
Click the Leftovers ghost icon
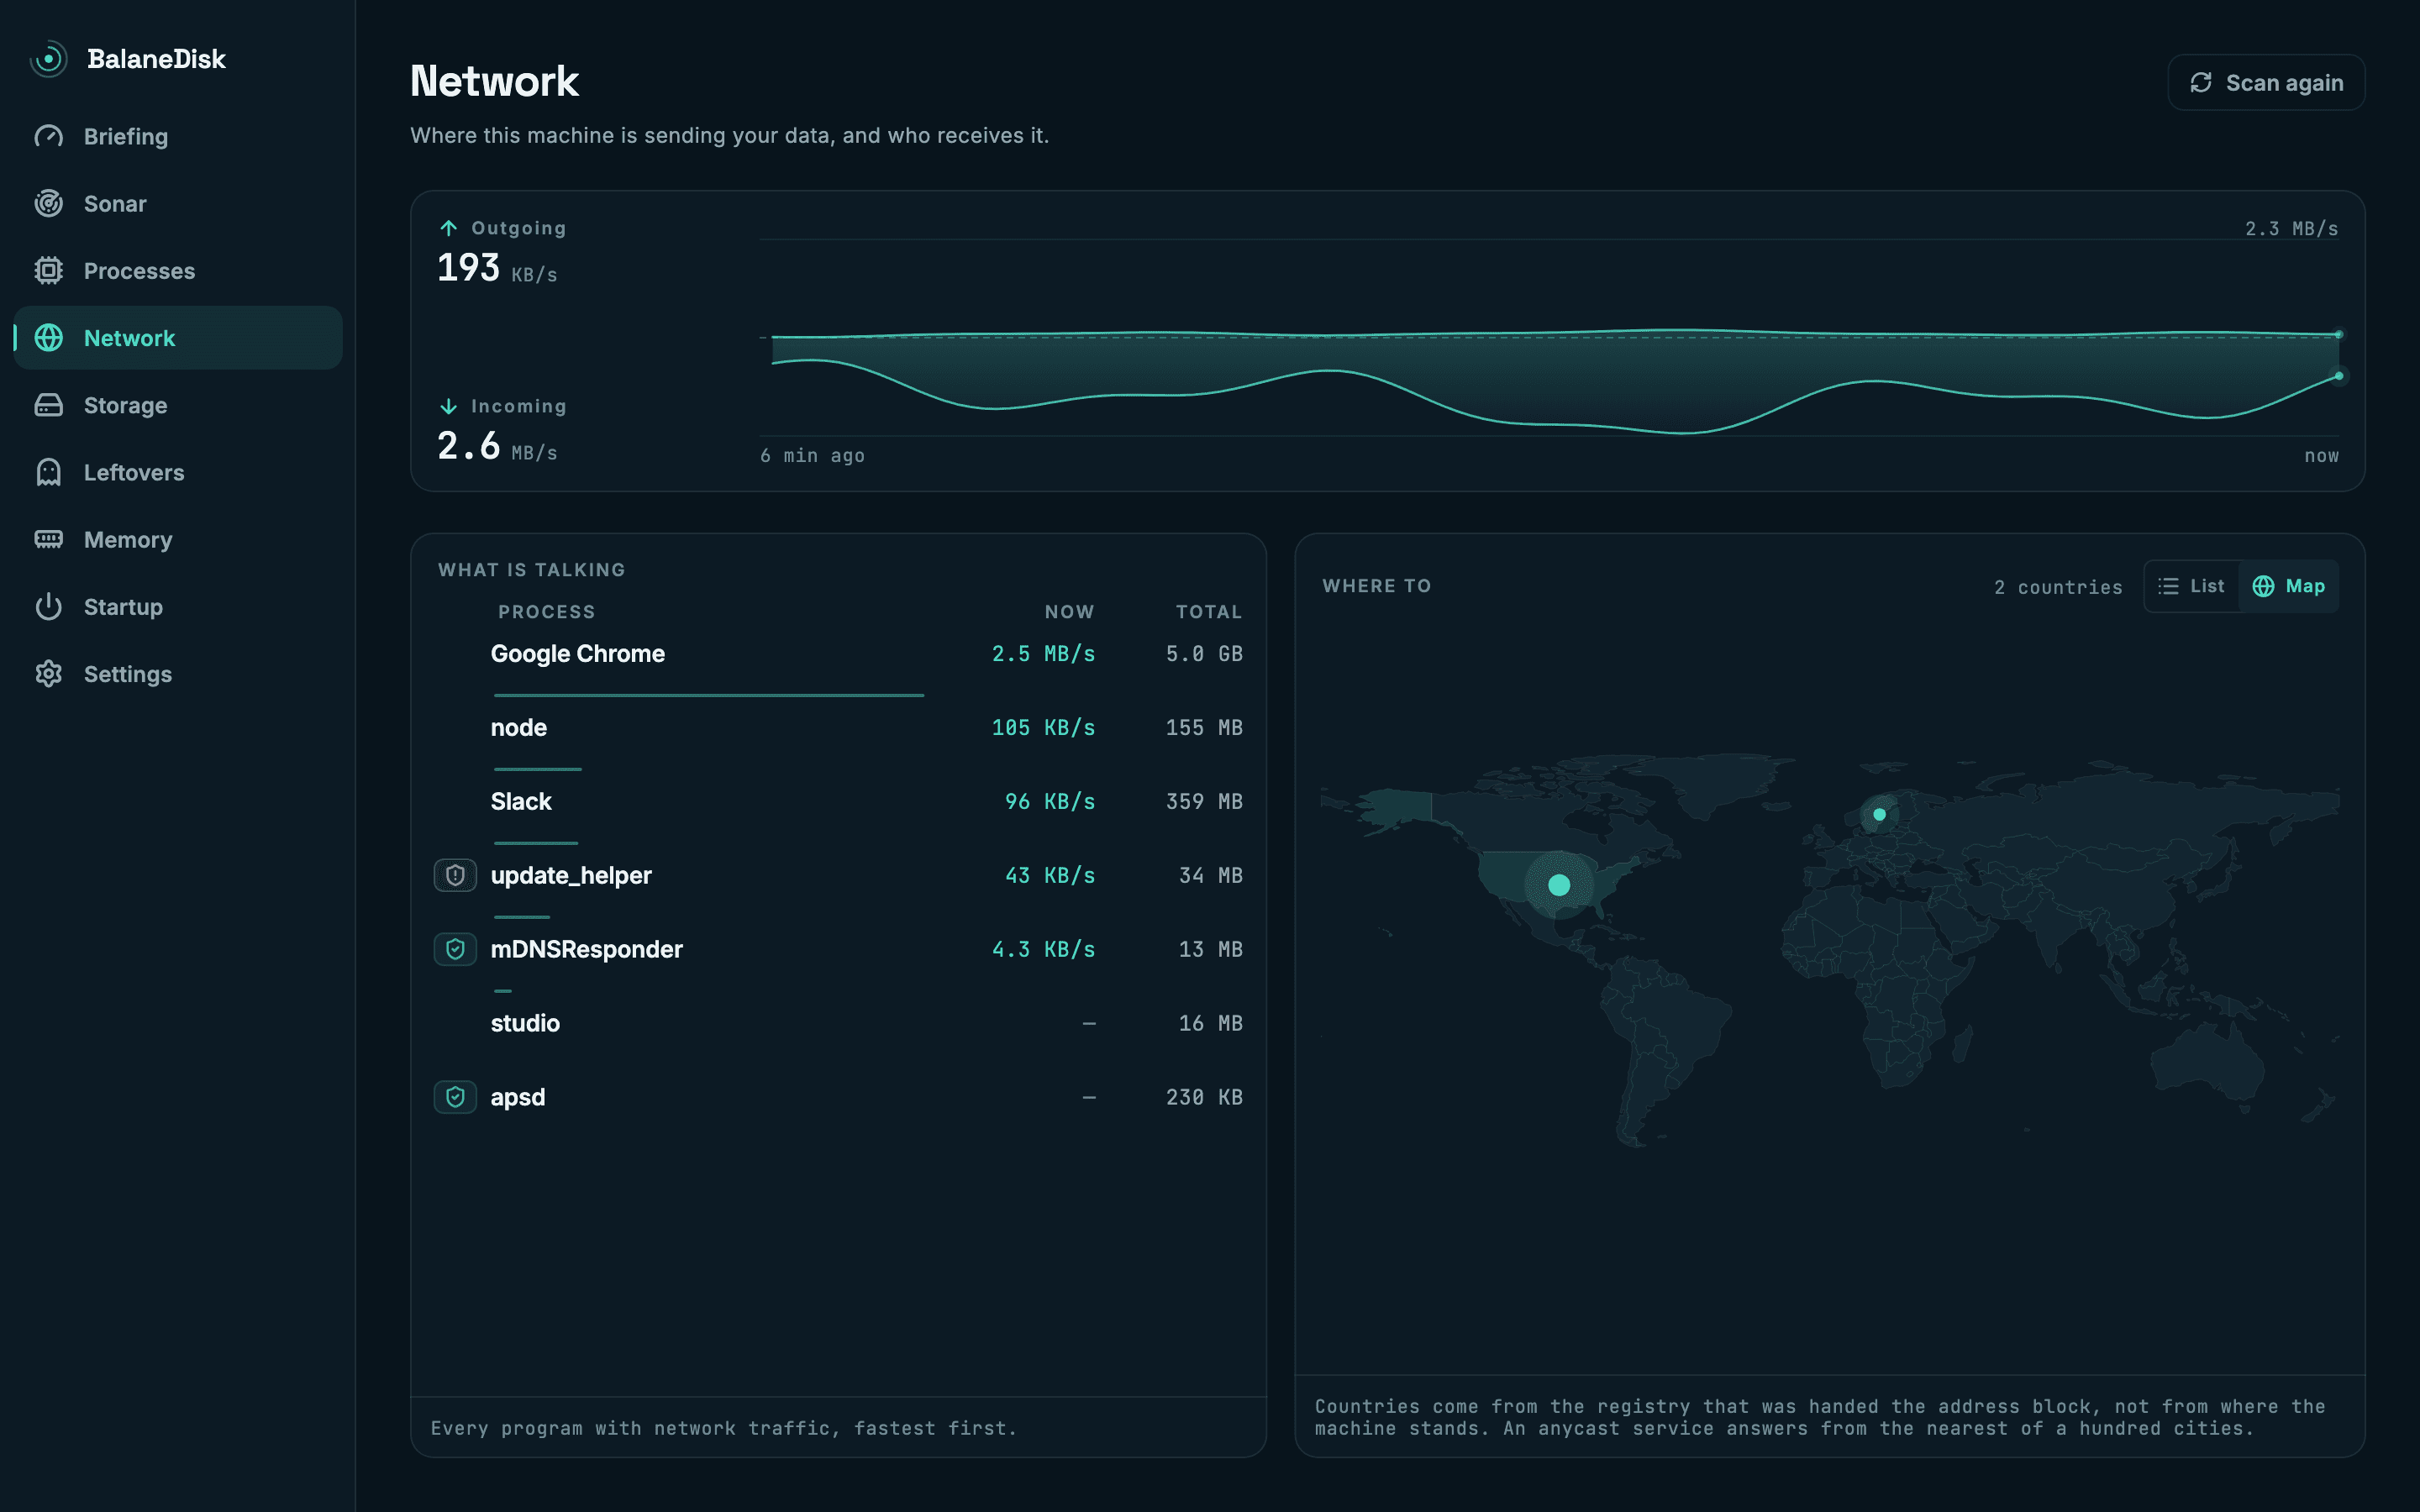click(48, 472)
